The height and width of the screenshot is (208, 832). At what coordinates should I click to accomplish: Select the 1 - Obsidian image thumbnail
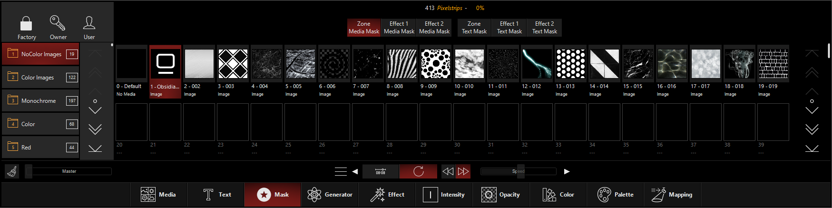pyautogui.click(x=166, y=71)
